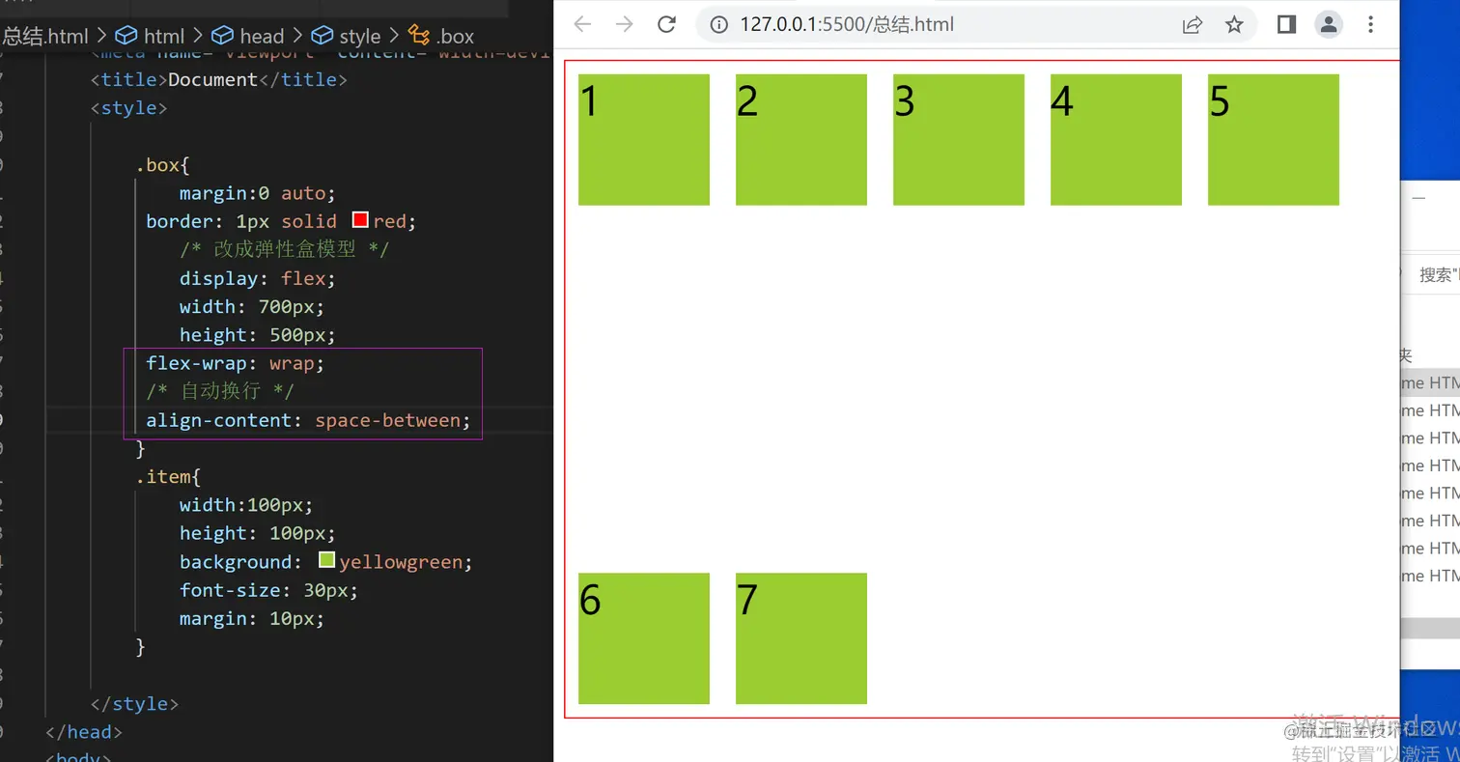The width and height of the screenshot is (1460, 762).
Task: Click the site info icon in address bar
Action: 718,25
